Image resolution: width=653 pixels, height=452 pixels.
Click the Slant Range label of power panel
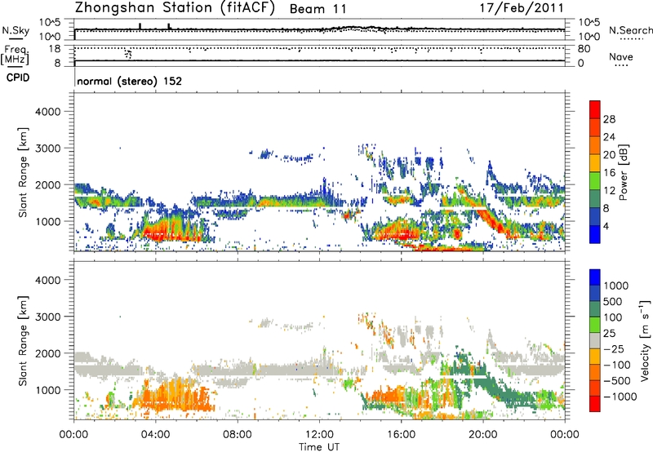[23, 172]
